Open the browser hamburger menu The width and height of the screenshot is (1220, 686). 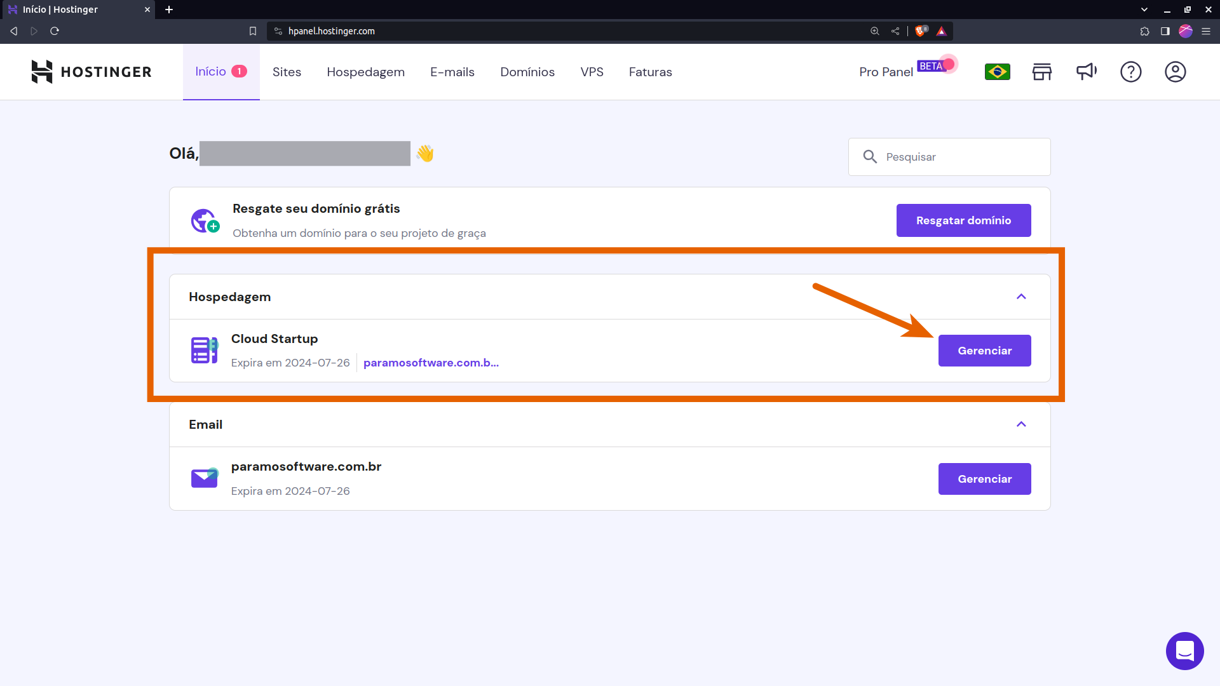point(1205,31)
